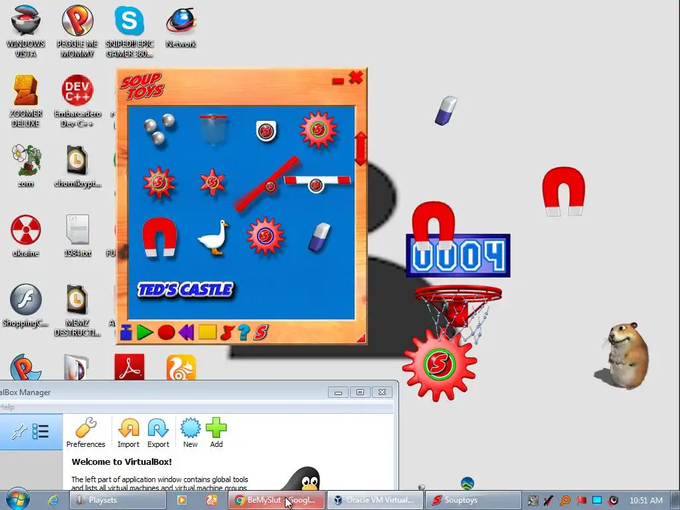Hit the green play button in Soup Toys
This screenshot has width=680, height=510.
pyautogui.click(x=145, y=333)
